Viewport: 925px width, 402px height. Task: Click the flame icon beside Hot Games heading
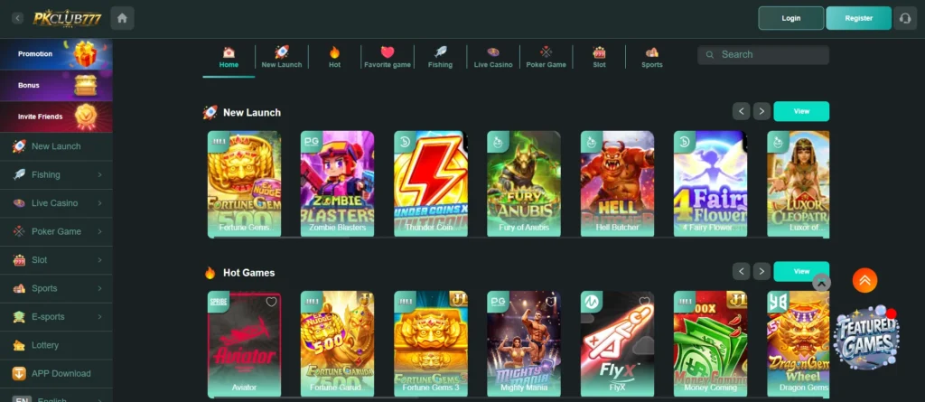point(210,273)
